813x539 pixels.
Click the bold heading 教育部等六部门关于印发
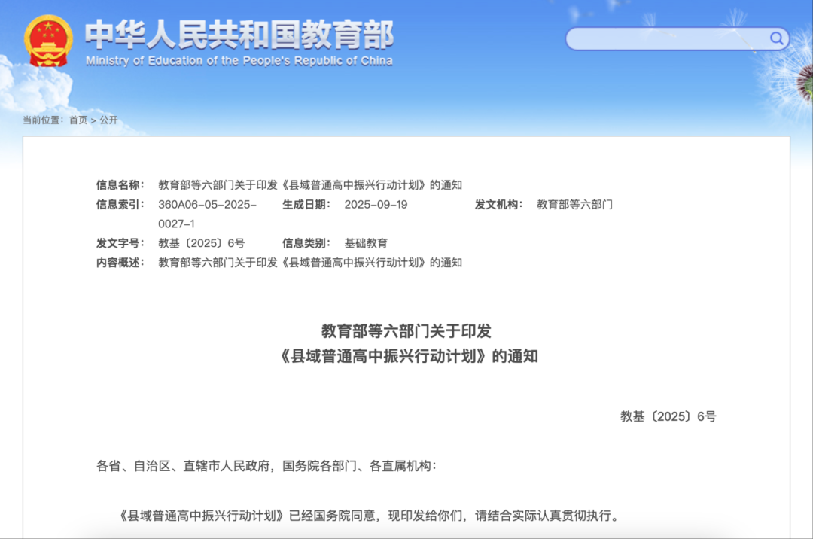click(x=406, y=330)
